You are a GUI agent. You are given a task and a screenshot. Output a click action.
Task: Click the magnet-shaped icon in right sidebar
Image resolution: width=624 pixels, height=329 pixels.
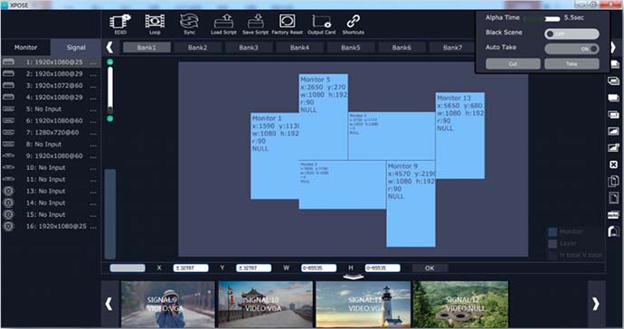(613, 231)
